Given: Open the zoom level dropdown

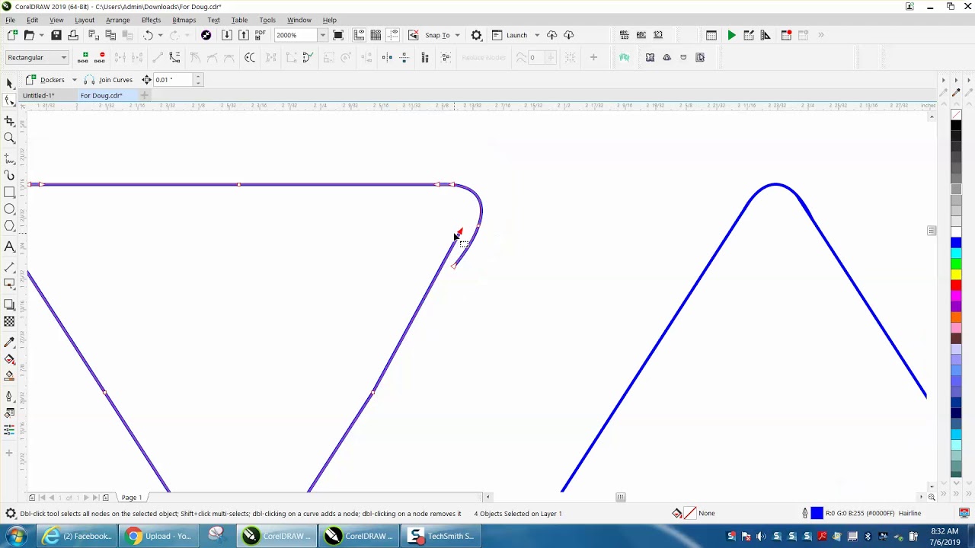Looking at the screenshot, I should coord(322,35).
